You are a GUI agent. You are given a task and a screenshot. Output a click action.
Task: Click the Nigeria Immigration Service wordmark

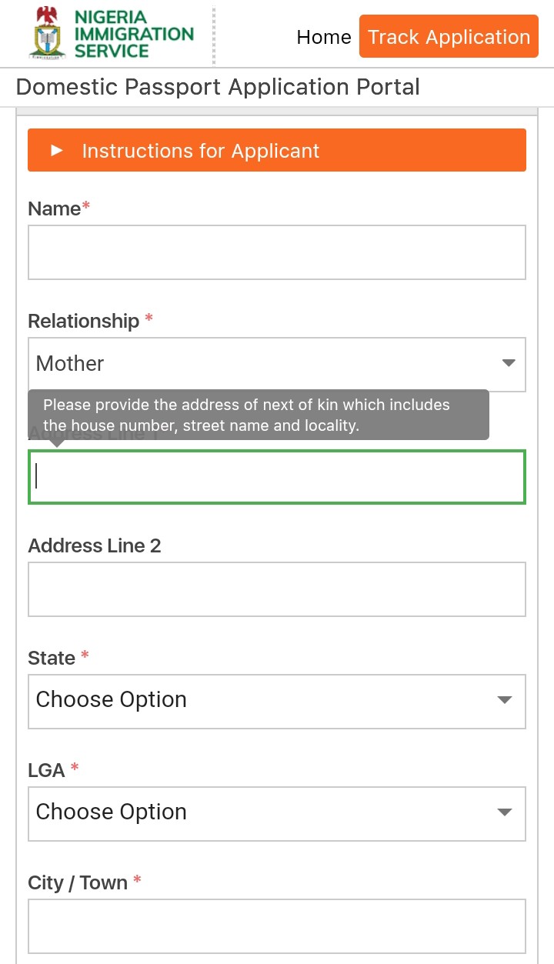click(x=134, y=35)
